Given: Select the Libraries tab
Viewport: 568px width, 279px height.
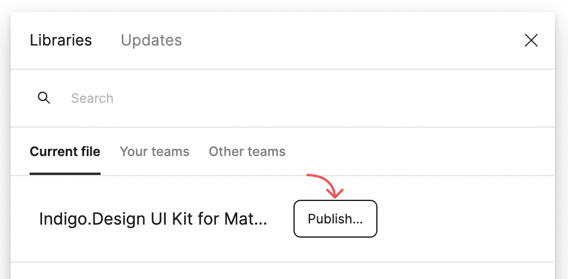Looking at the screenshot, I should click(61, 40).
